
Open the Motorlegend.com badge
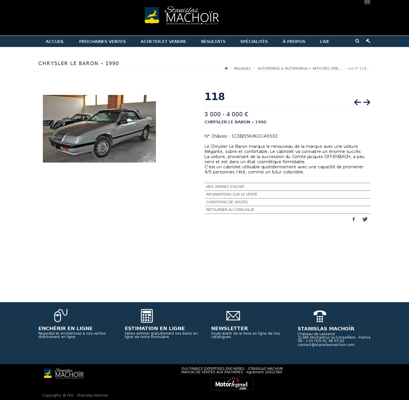pyautogui.click(x=232, y=384)
